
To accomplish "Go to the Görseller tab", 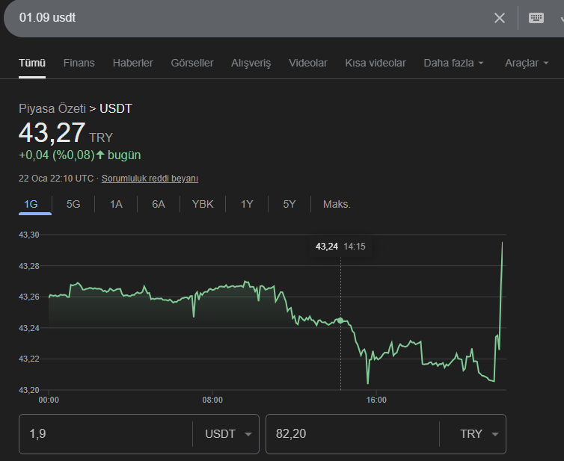I will [x=192, y=63].
